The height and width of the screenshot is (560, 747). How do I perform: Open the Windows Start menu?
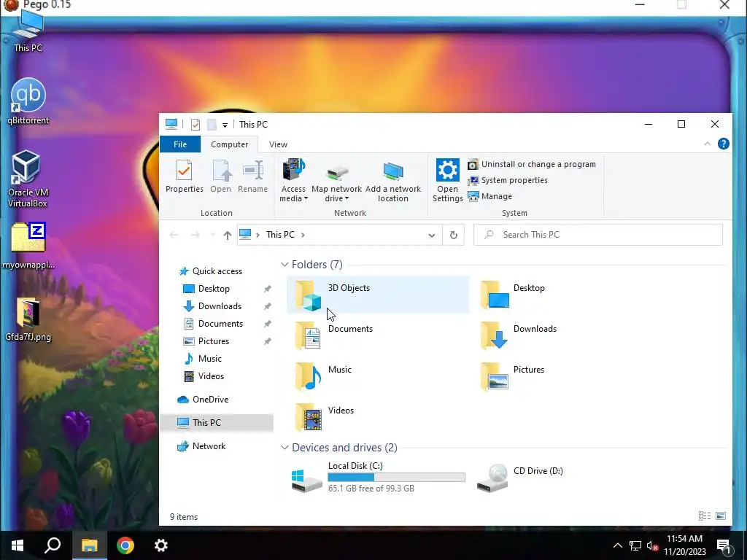tap(18, 545)
